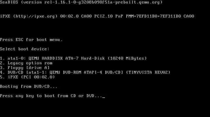Click the ipxe.org URL text

[35, 16]
